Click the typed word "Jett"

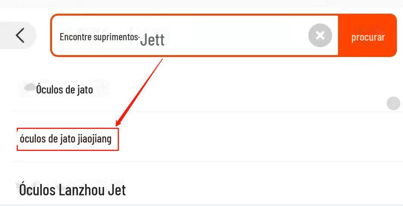point(152,40)
